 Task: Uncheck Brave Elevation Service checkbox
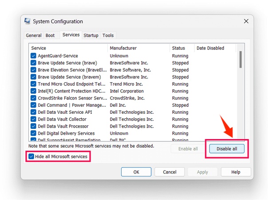pyautogui.click(x=33, y=70)
